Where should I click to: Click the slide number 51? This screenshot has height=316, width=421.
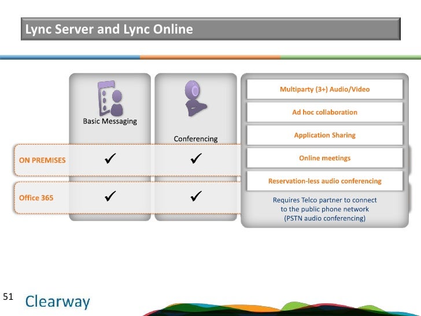point(8,297)
